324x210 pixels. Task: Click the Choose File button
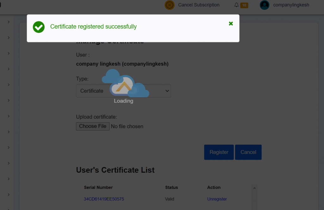92,126
